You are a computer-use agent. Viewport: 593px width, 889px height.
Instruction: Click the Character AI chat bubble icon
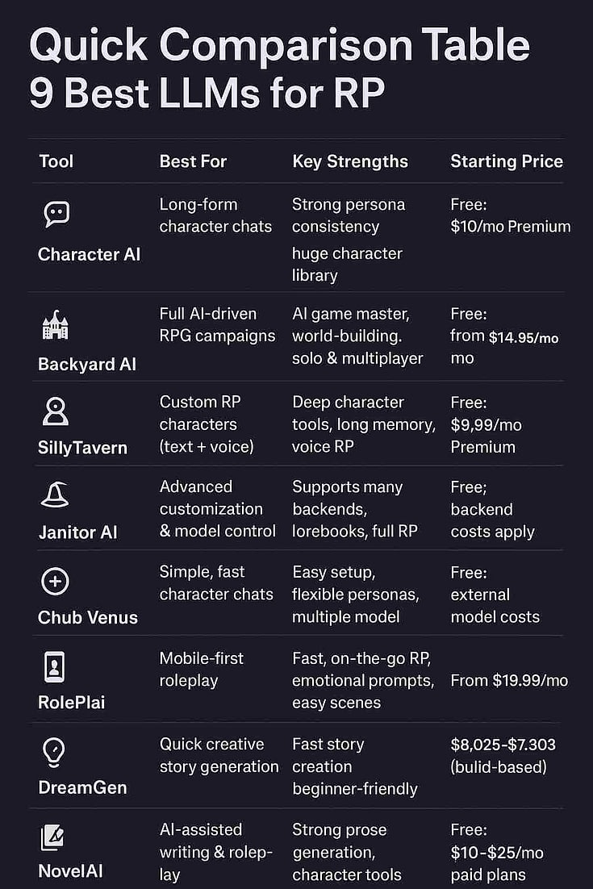(56, 214)
